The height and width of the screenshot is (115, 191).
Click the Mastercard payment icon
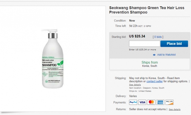pyautogui.click(x=151, y=102)
